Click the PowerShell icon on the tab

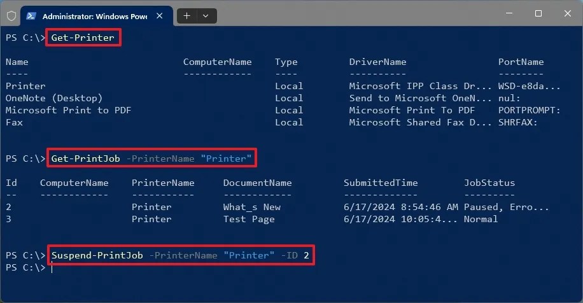(31, 16)
